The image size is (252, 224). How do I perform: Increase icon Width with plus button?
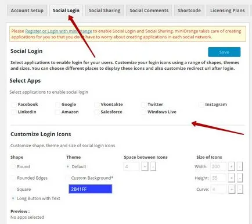(231, 166)
